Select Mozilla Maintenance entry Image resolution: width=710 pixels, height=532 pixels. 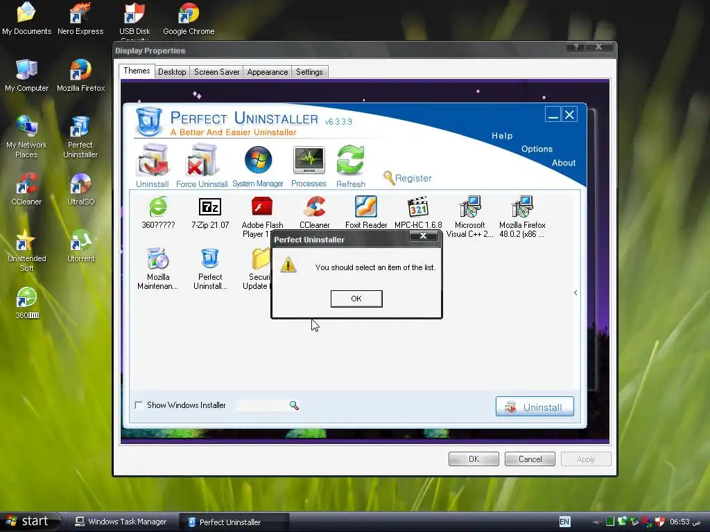158,269
